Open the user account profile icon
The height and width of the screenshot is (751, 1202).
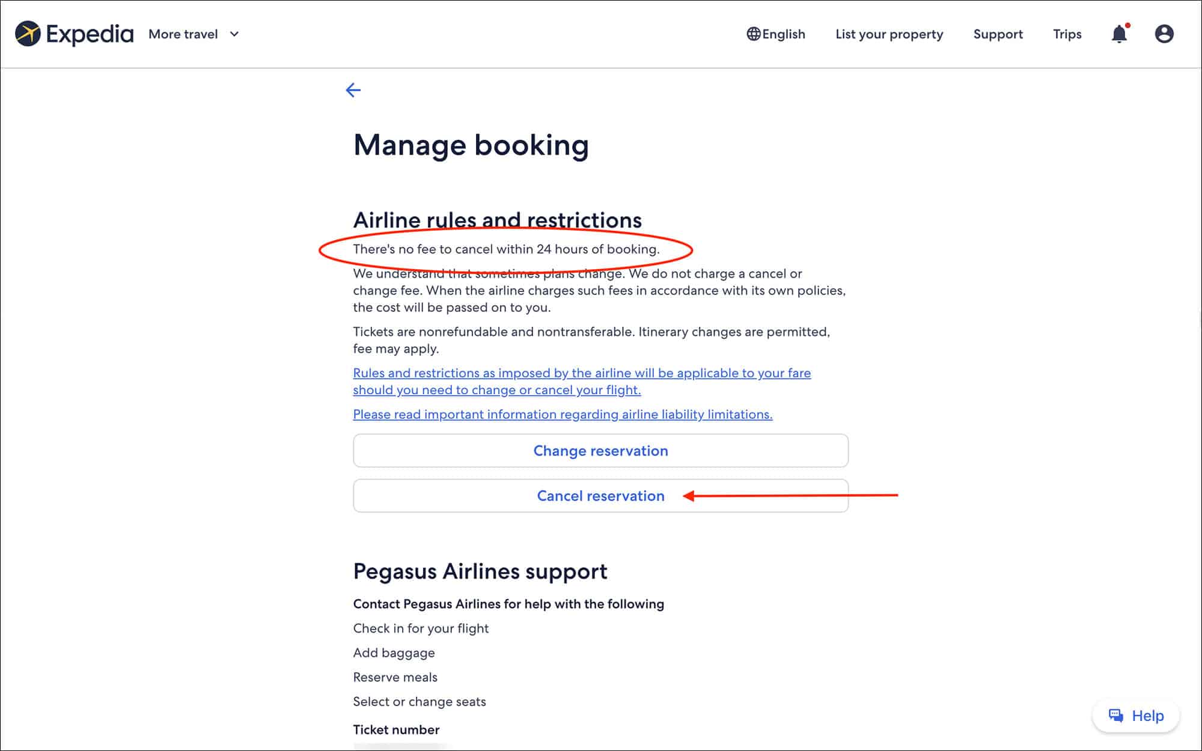click(1164, 34)
